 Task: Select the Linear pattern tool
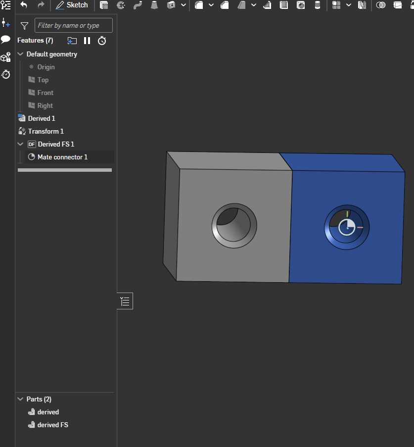336,5
